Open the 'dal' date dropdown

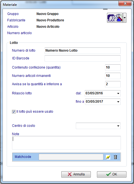[x=118, y=94]
